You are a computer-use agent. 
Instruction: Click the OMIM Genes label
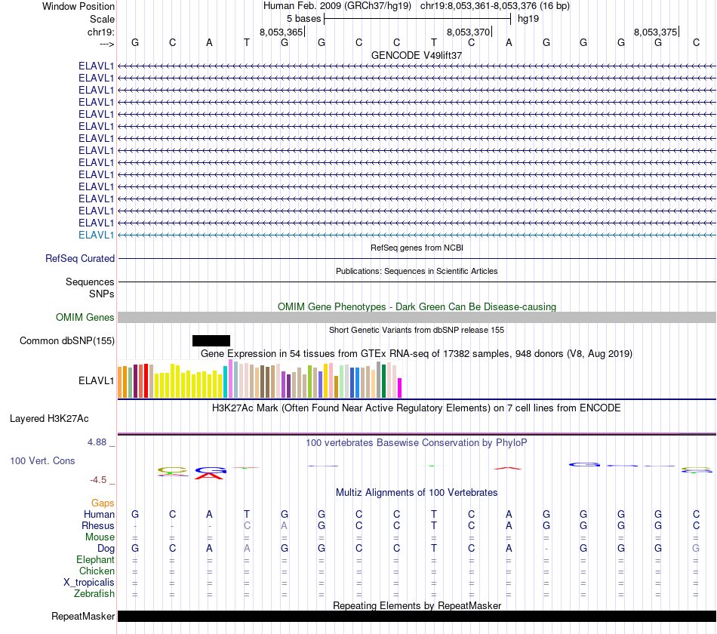coord(85,318)
